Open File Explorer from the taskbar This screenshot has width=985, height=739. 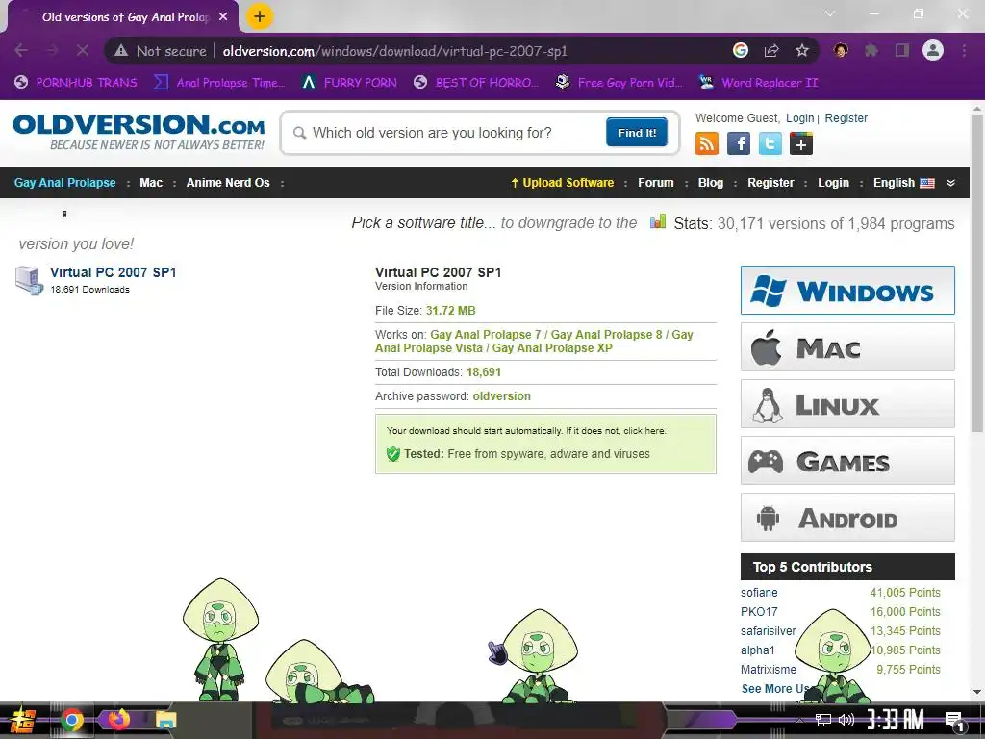pos(165,720)
